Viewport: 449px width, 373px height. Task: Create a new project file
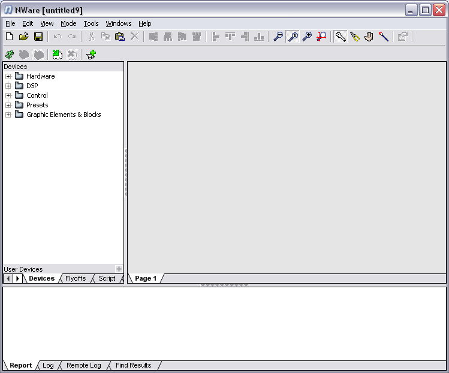pyautogui.click(x=10, y=37)
